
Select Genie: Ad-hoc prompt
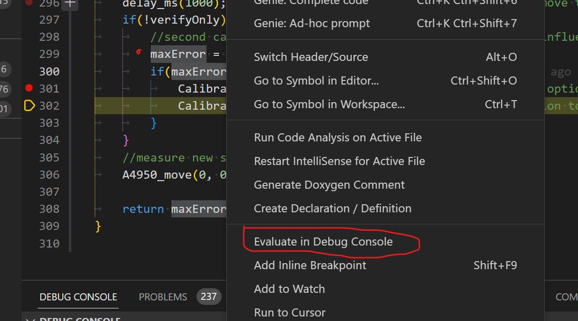tap(312, 23)
